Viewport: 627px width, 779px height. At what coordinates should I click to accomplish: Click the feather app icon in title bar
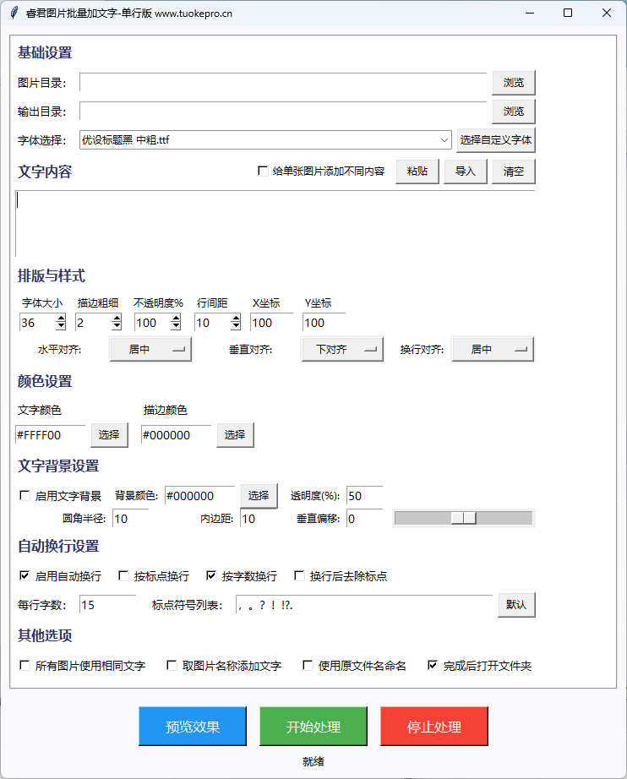(x=14, y=13)
